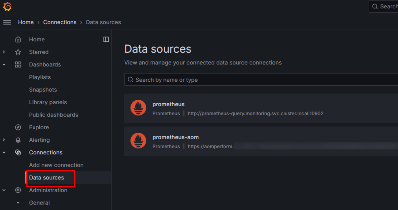Click the Prometheus type label under prometheus
Image resolution: width=398 pixels, height=210 pixels.
[x=166, y=114]
